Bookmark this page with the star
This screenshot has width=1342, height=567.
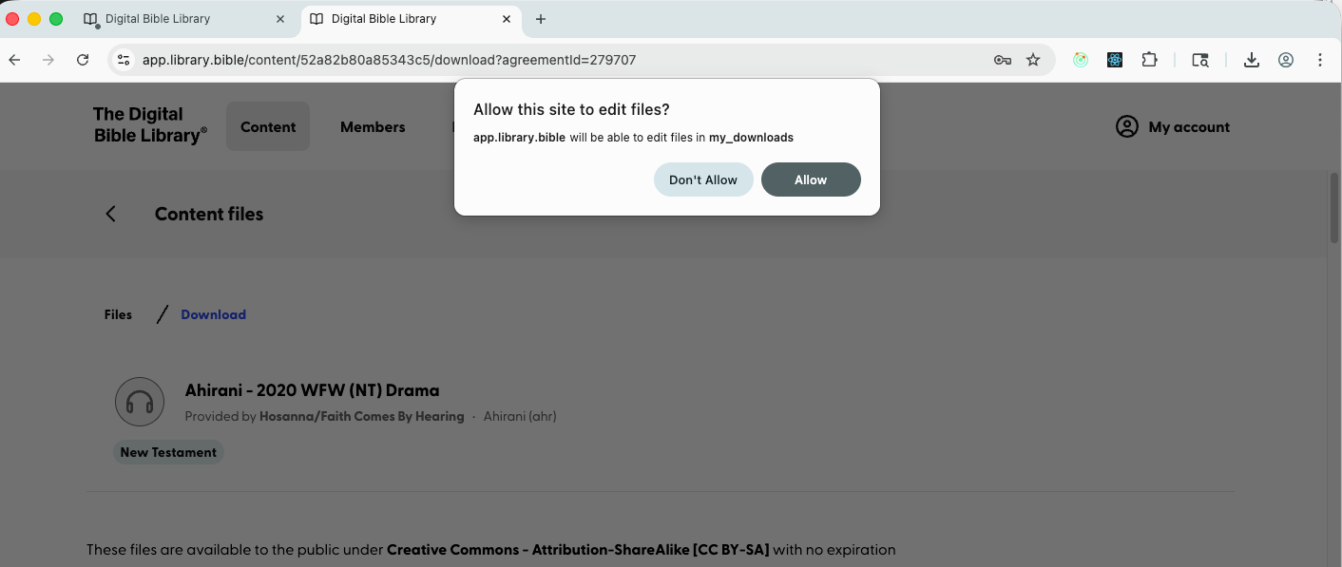tap(1033, 60)
